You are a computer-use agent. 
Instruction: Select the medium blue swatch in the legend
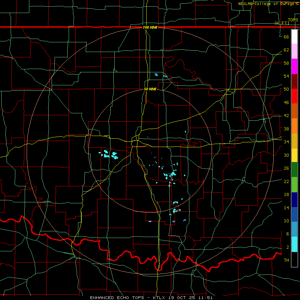pyautogui.click(x=294, y=214)
